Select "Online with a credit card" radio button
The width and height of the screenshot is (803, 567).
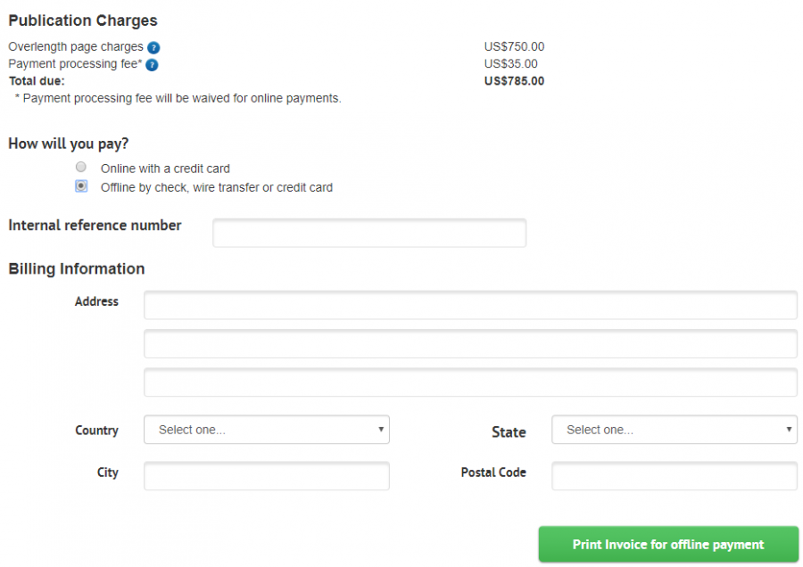click(81, 168)
